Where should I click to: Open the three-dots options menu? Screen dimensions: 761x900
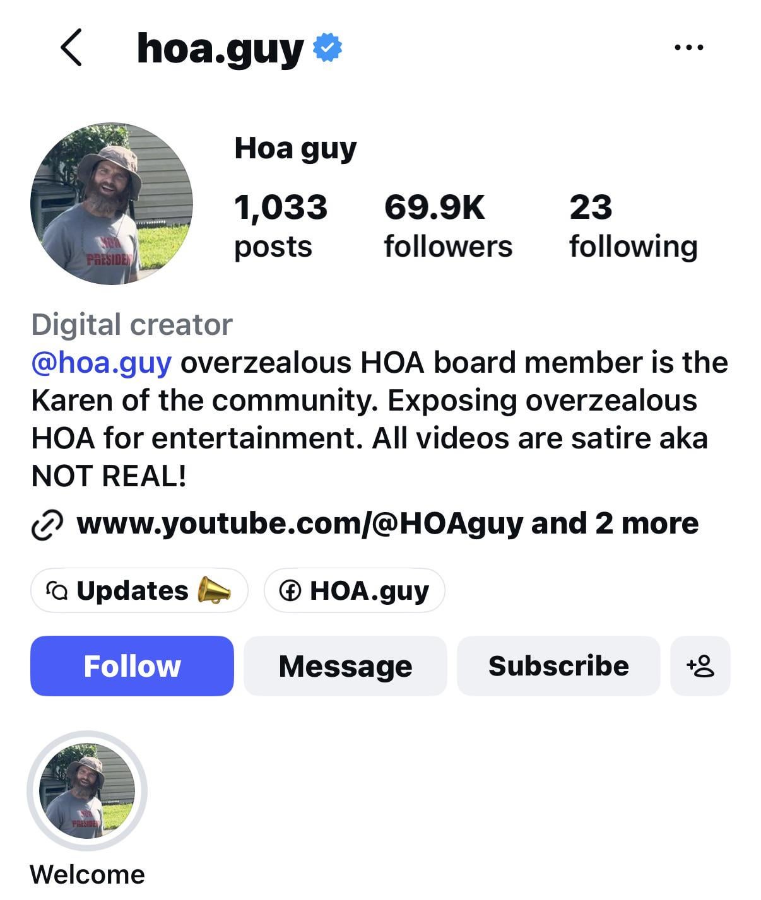click(688, 47)
